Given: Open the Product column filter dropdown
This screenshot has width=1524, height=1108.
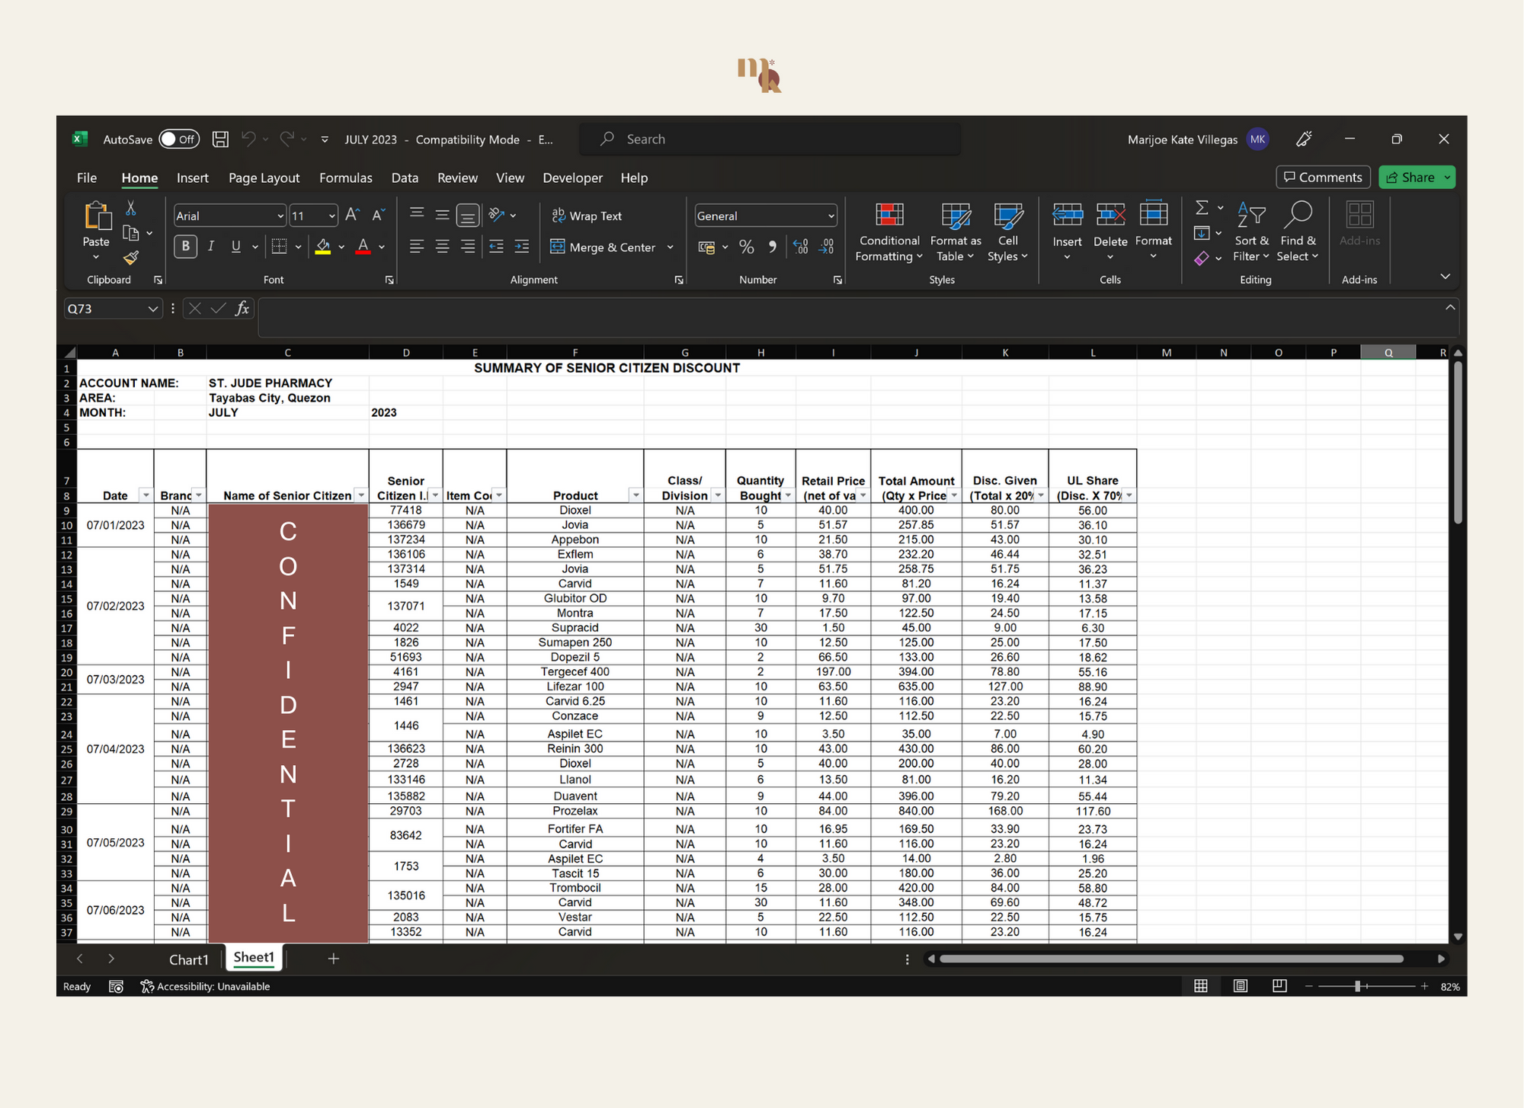Looking at the screenshot, I should pyautogui.click(x=635, y=496).
